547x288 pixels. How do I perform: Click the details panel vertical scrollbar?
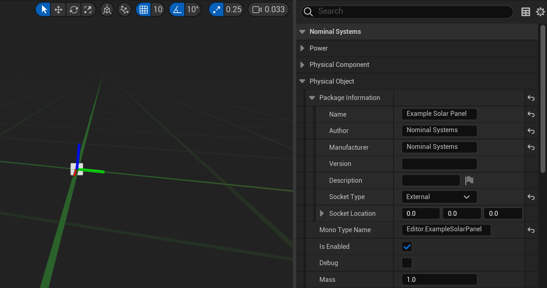pyautogui.click(x=543, y=98)
